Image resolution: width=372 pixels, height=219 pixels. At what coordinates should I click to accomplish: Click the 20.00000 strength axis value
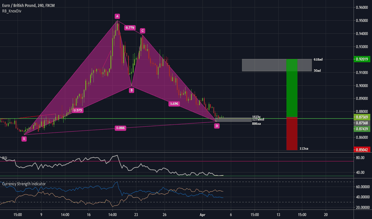tap(363, 207)
